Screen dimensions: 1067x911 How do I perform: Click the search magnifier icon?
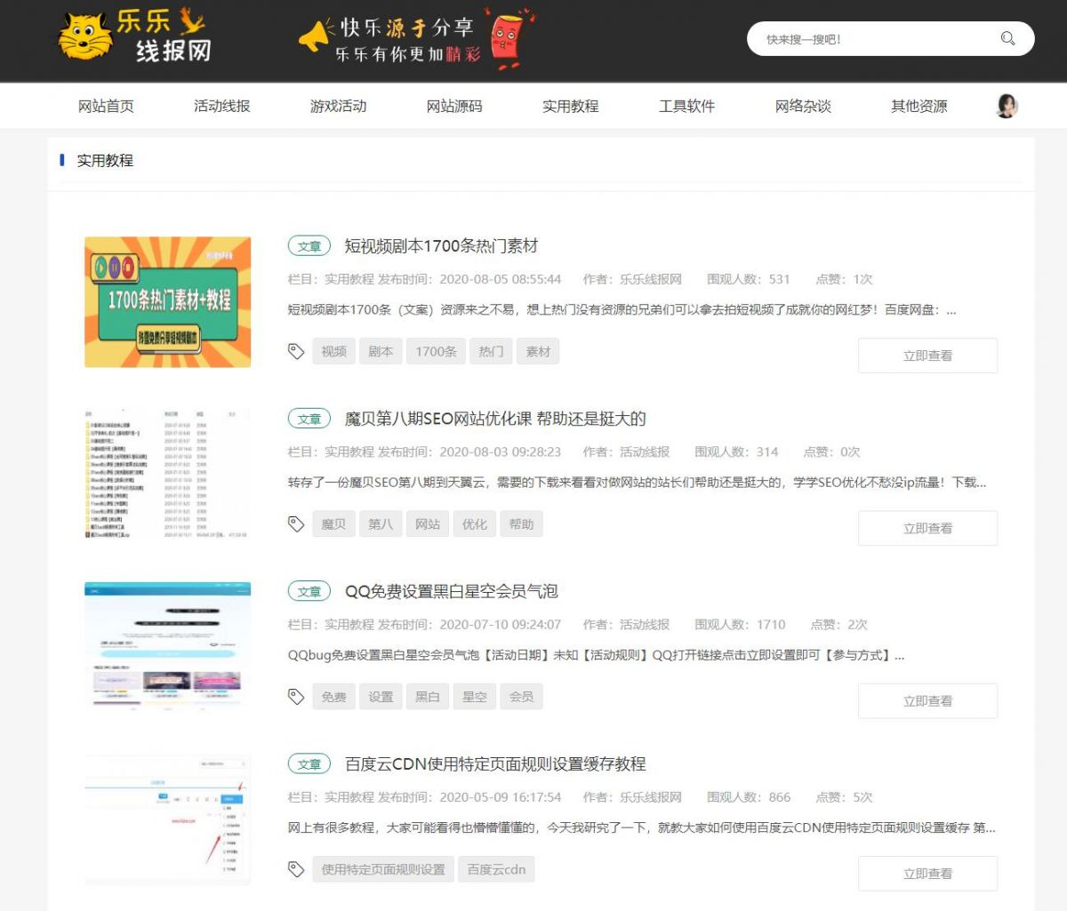pyautogui.click(x=1007, y=38)
